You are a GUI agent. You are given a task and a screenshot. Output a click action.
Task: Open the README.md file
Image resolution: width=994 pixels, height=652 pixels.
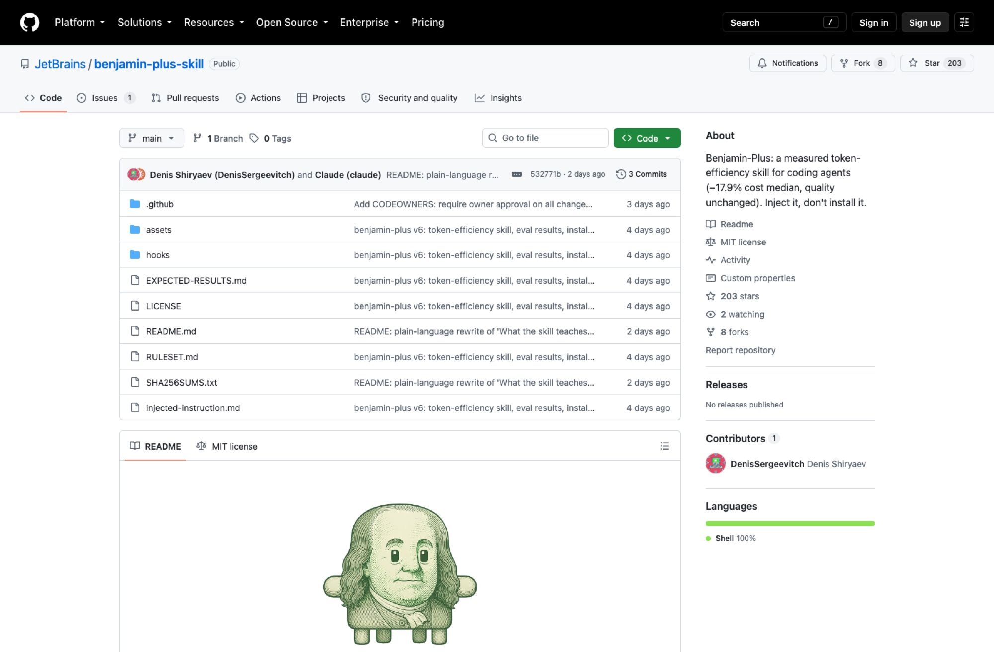pyautogui.click(x=171, y=331)
